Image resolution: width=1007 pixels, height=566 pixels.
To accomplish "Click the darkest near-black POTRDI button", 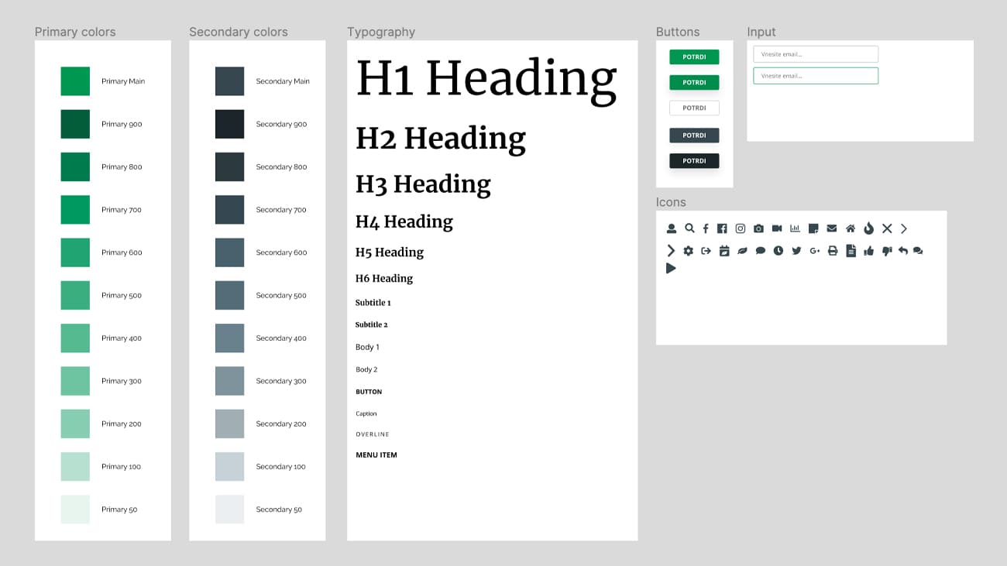I will pyautogui.click(x=694, y=161).
